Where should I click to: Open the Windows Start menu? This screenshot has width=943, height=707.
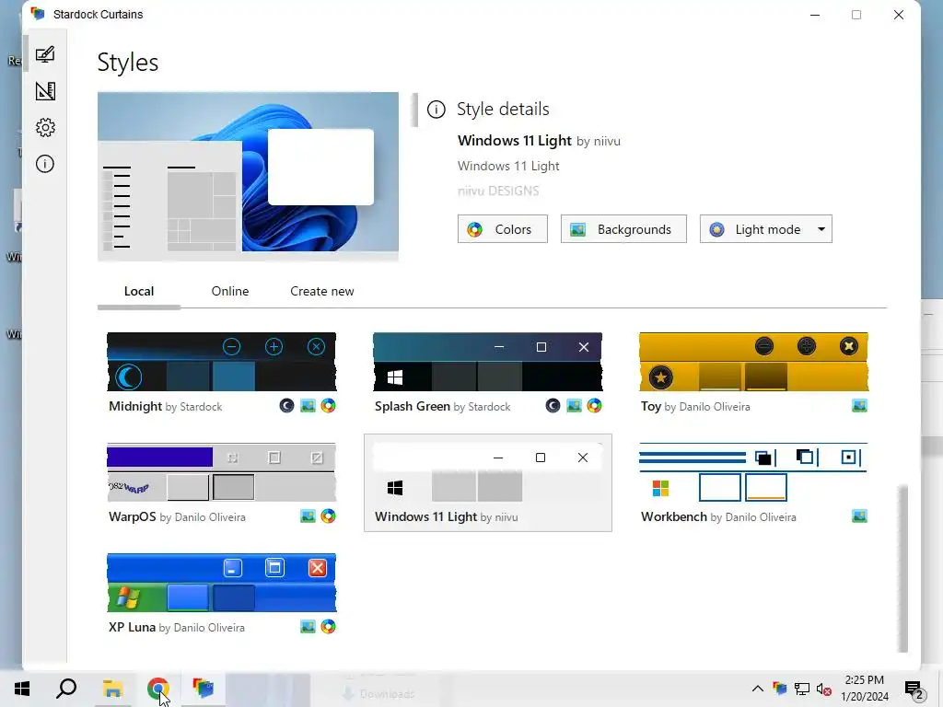22,689
